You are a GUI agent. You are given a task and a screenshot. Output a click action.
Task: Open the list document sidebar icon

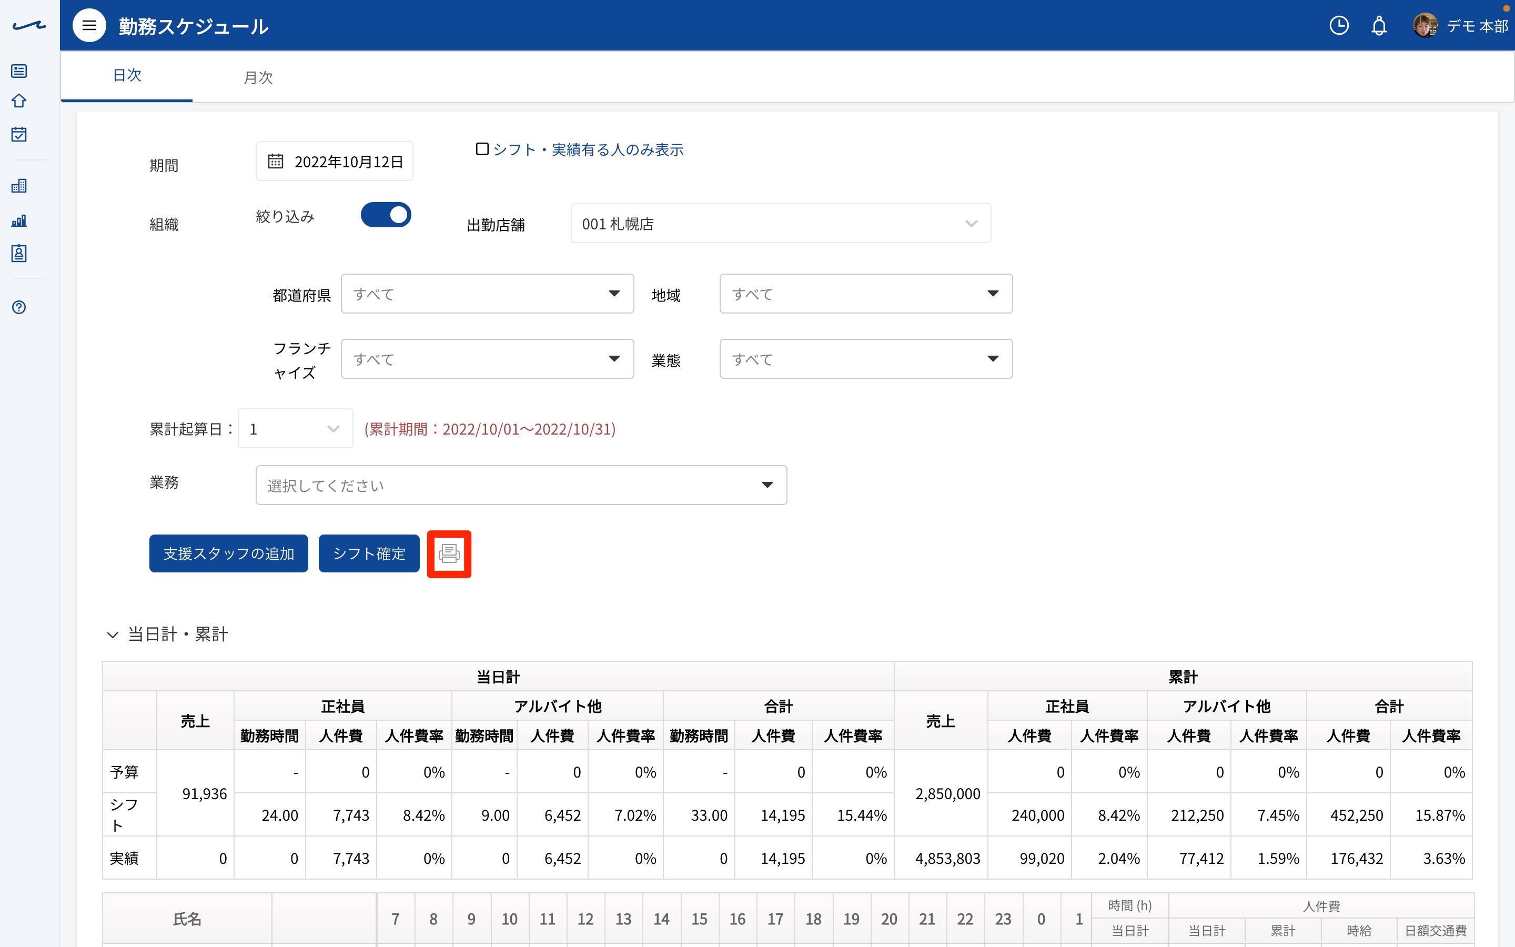tap(19, 71)
